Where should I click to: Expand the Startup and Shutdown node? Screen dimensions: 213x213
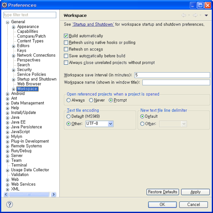point(13,80)
